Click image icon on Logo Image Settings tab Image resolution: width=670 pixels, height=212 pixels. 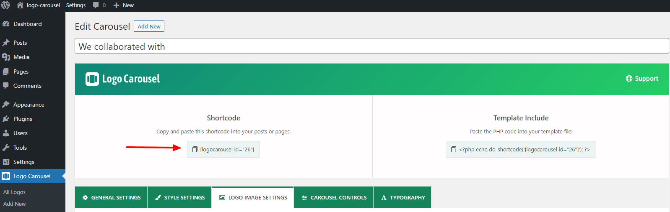222,197
